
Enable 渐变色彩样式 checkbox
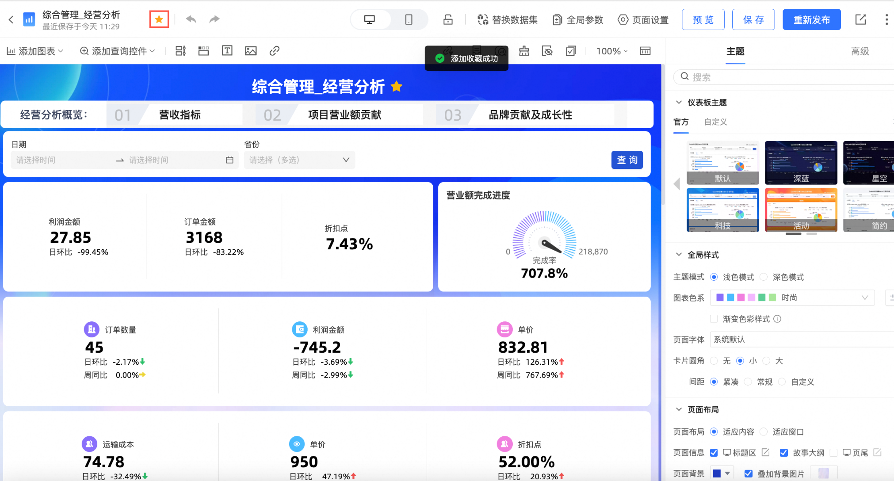click(714, 319)
